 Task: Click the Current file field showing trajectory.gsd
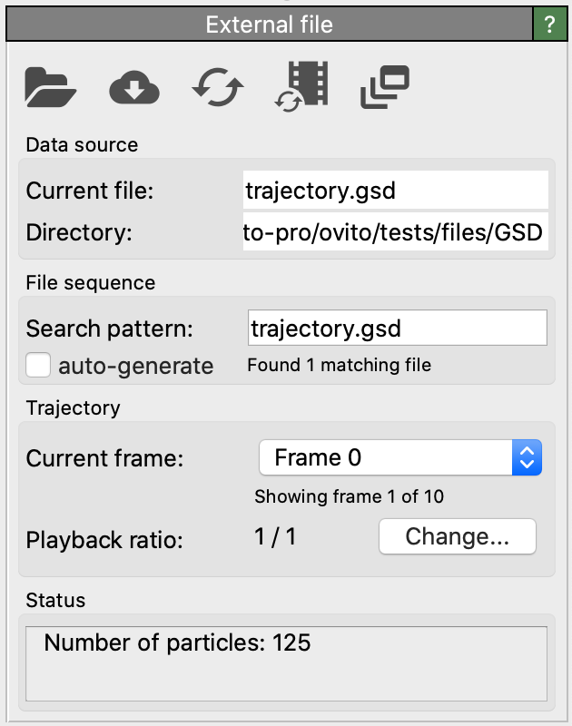point(395,191)
